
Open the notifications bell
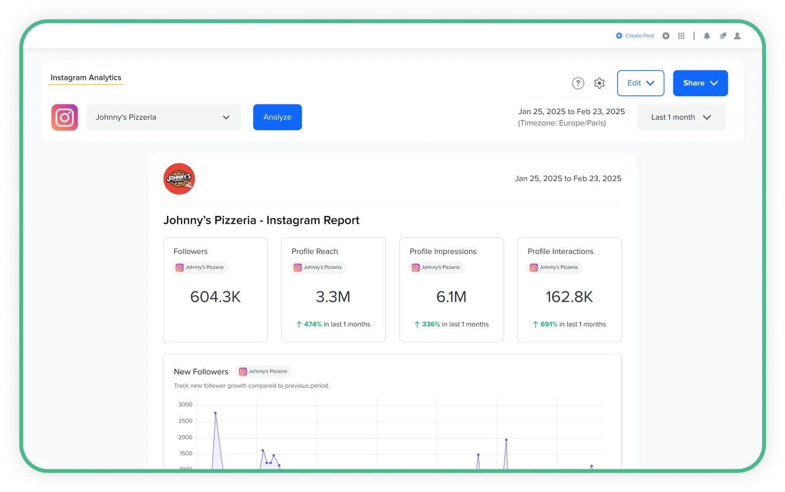[707, 36]
